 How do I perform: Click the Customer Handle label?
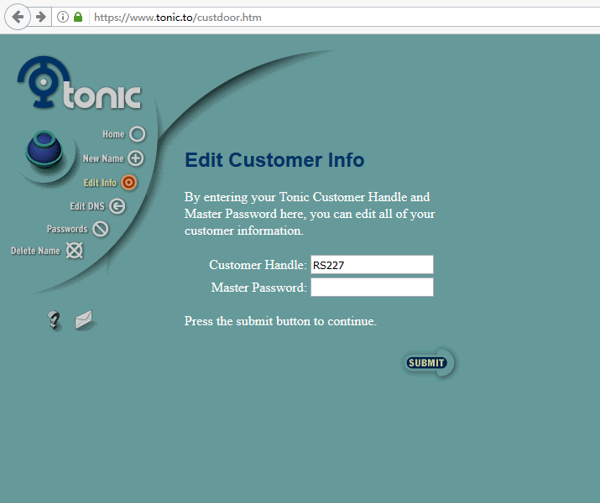click(x=258, y=265)
